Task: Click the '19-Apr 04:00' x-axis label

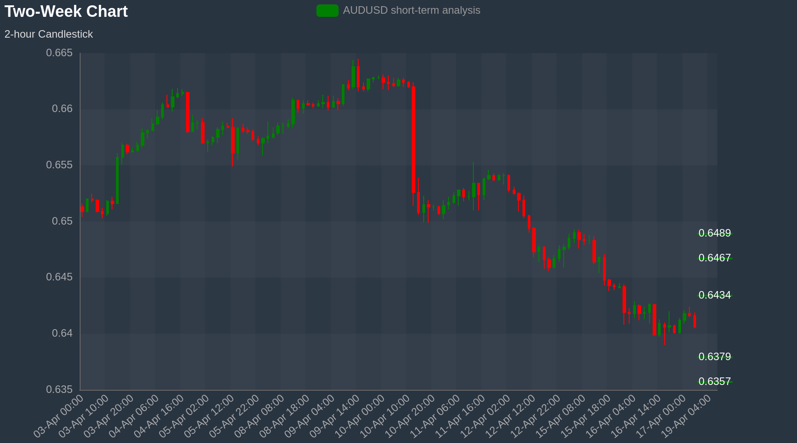Action: (x=687, y=416)
